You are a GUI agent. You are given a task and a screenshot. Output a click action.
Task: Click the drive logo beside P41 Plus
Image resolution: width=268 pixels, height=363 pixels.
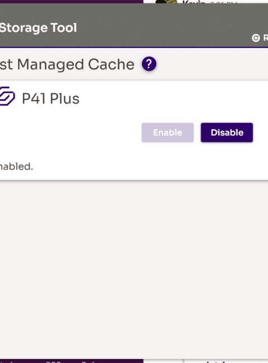point(7,96)
